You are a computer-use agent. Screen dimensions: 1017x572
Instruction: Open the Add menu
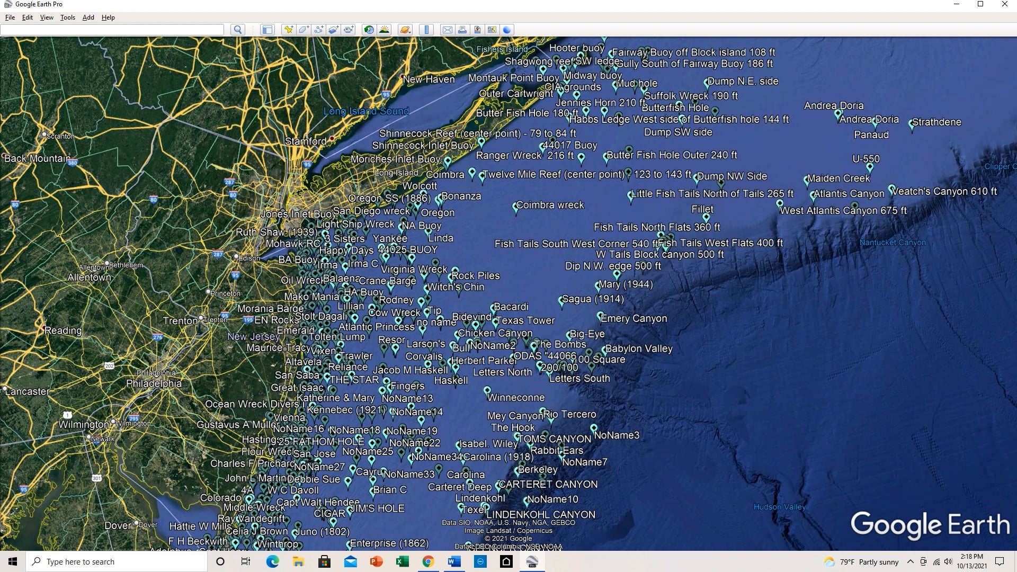pos(88,17)
